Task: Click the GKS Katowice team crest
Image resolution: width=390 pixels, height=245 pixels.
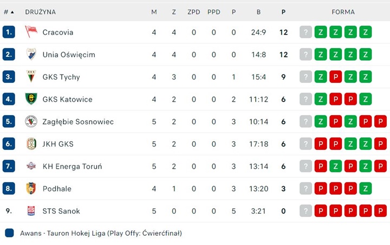Action: point(31,99)
